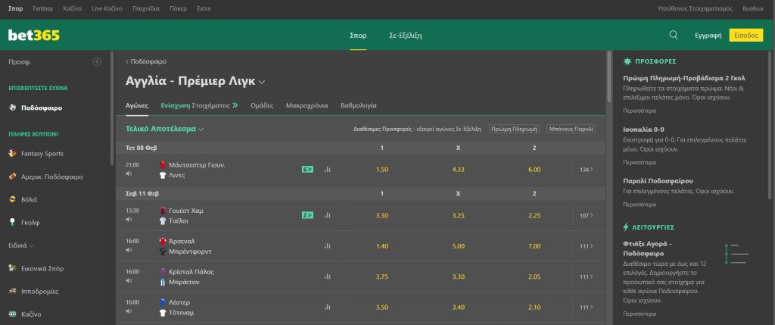The width and height of the screenshot is (775, 325).
Task: Click the Καζίνο sidebar icon
Action: (x=13, y=314)
